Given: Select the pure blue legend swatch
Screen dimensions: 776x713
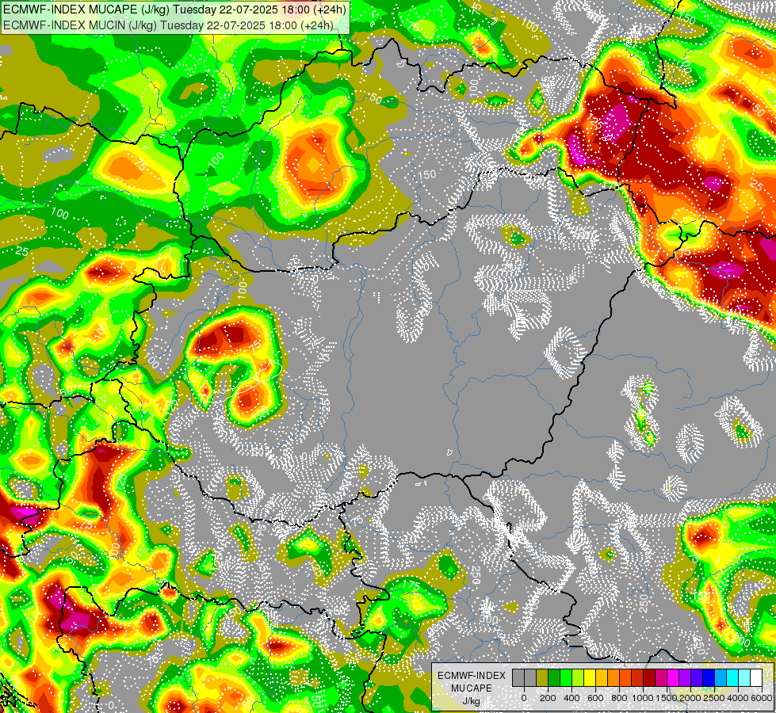Looking at the screenshot, I should click(708, 678).
